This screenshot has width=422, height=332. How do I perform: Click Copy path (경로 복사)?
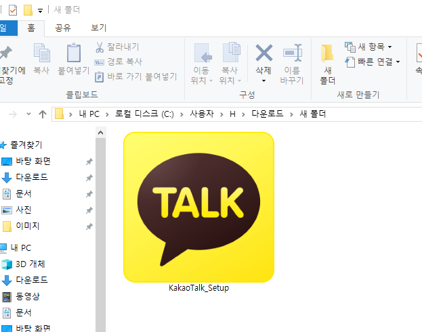(x=118, y=62)
